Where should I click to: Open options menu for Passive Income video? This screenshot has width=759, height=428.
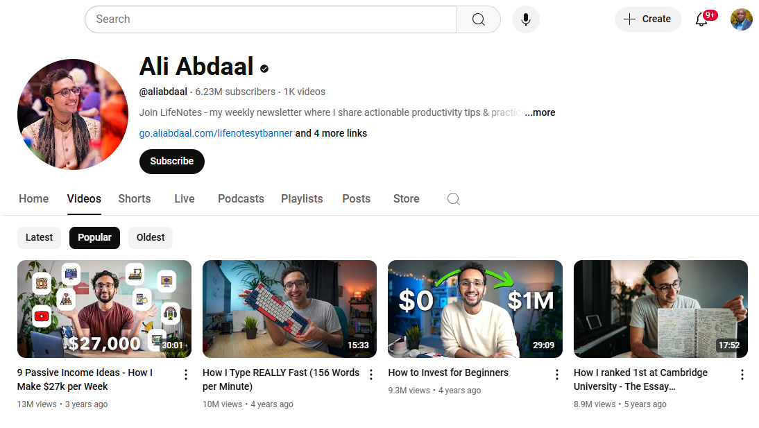(185, 375)
